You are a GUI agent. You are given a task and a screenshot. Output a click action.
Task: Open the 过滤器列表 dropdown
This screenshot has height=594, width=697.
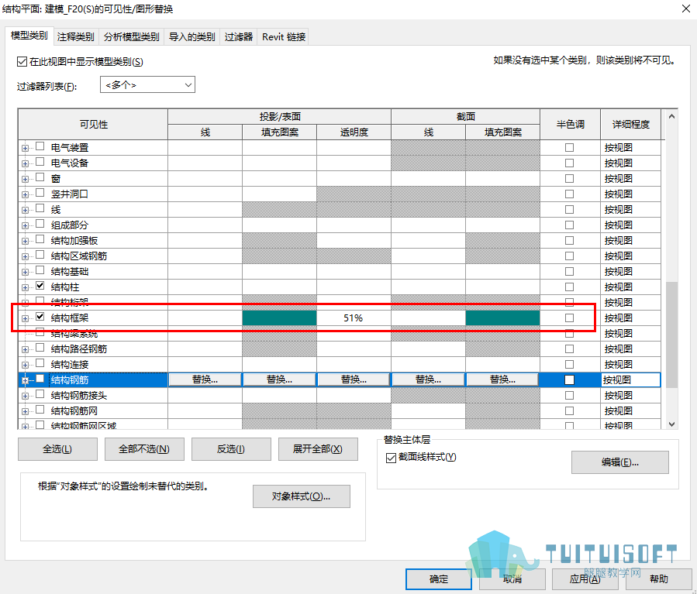coord(147,84)
